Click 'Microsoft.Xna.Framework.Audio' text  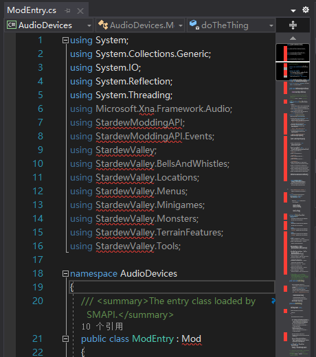tap(163, 109)
